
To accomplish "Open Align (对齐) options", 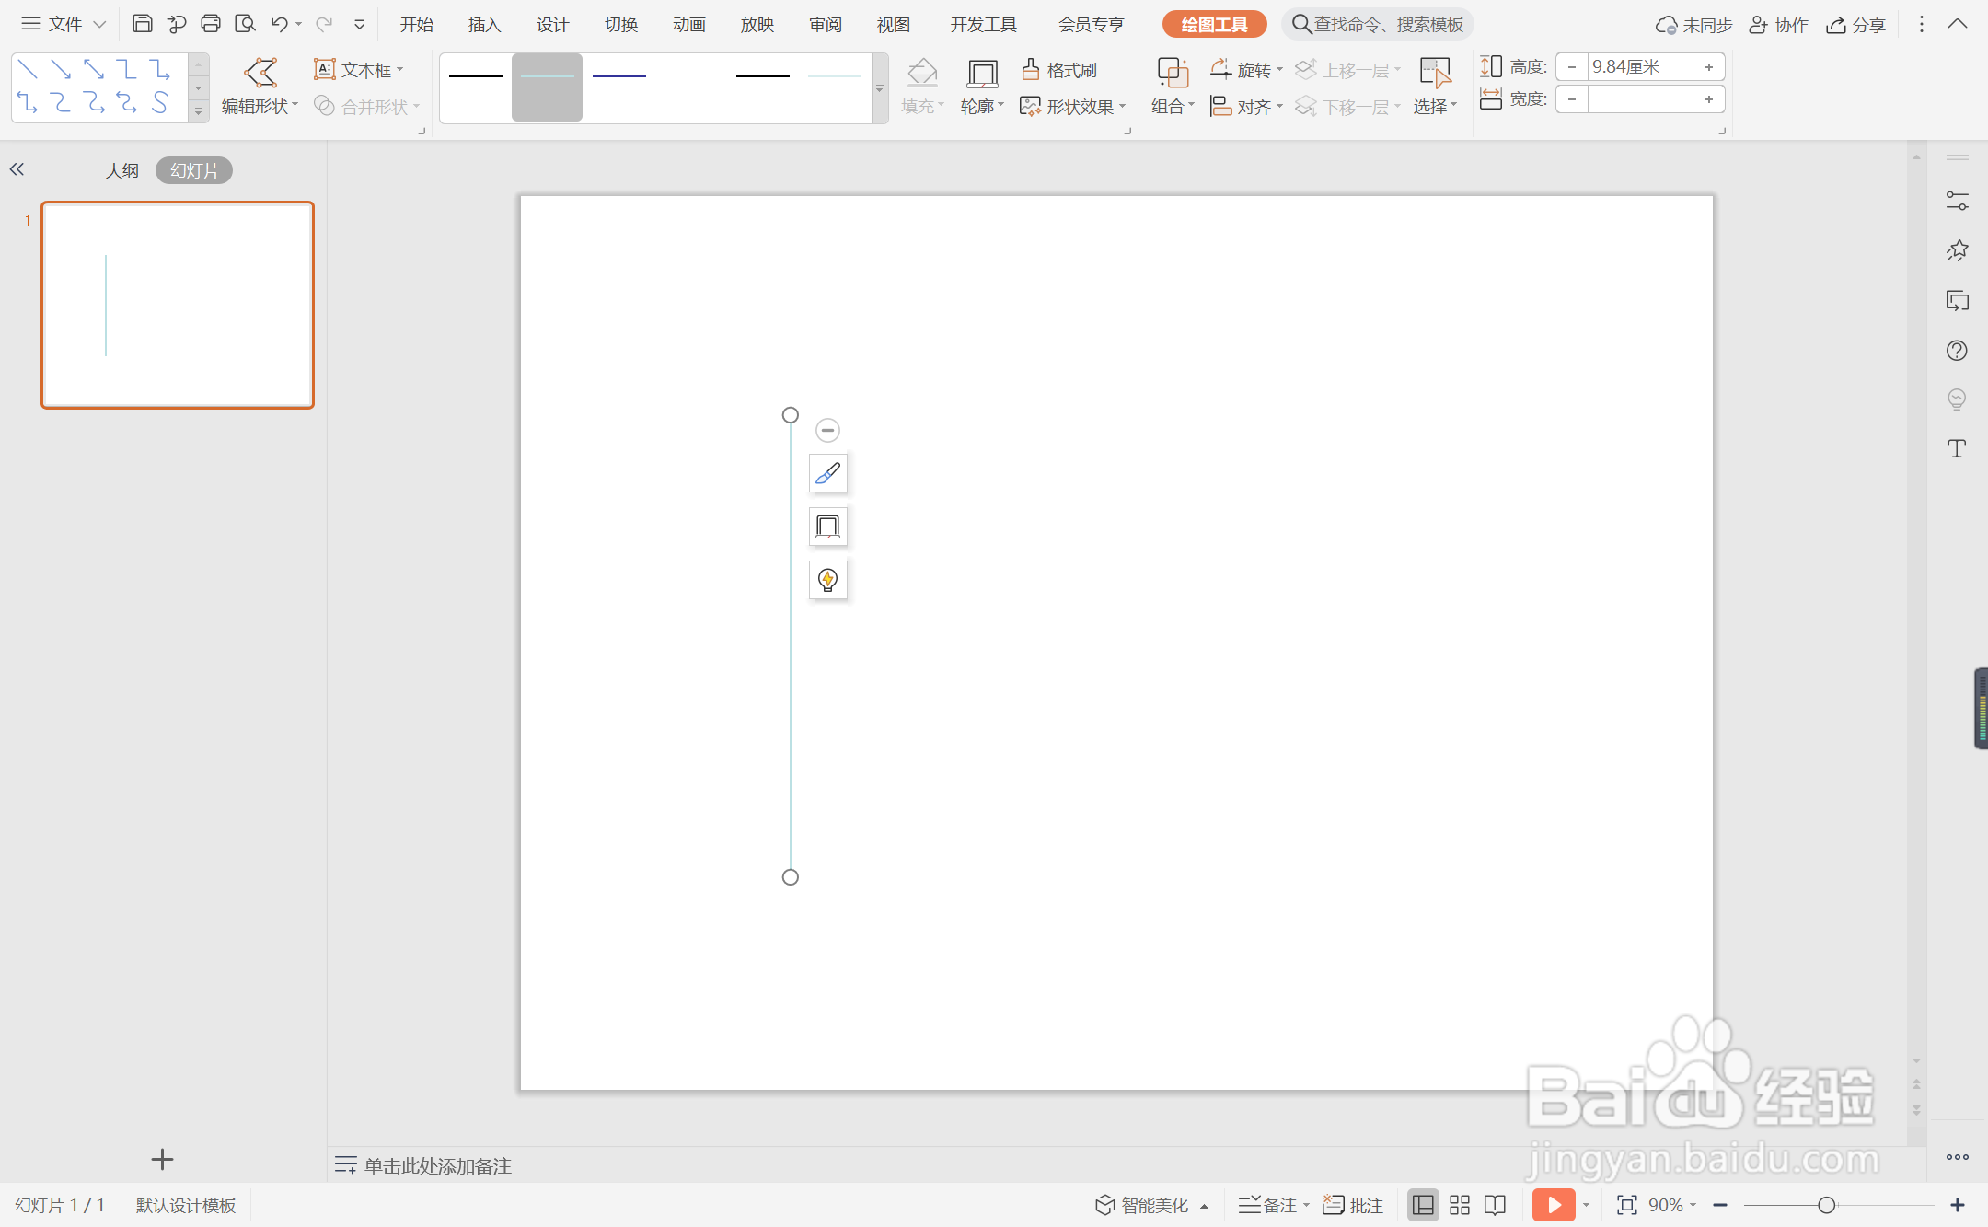I will pos(1246,107).
